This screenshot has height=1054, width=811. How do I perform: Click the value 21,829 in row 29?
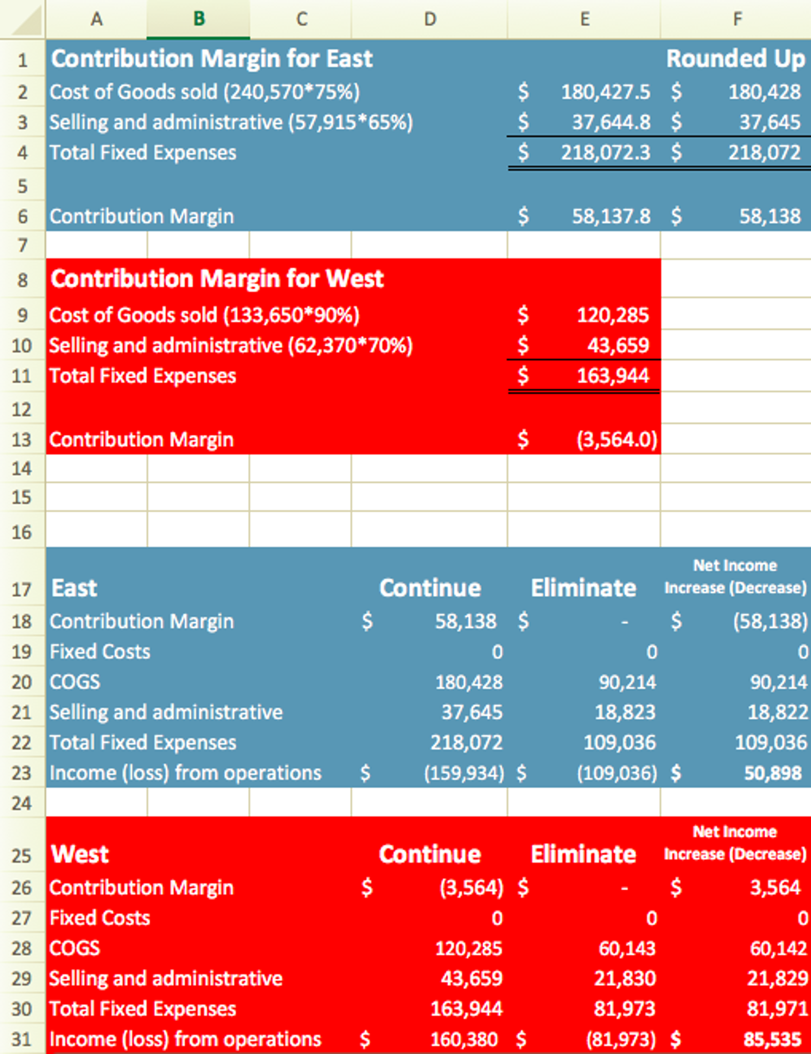click(x=778, y=979)
